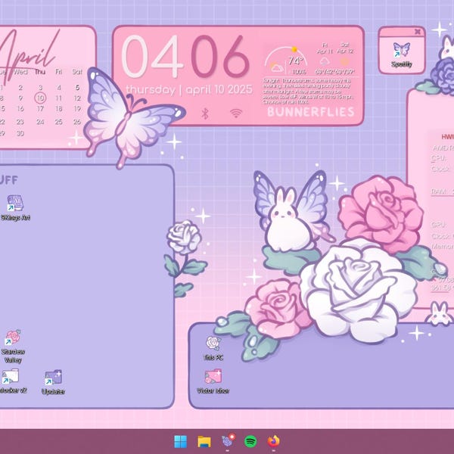
Task: Click the Fri Apr 11 forecast cloud icon
Action: pyautogui.click(x=325, y=61)
